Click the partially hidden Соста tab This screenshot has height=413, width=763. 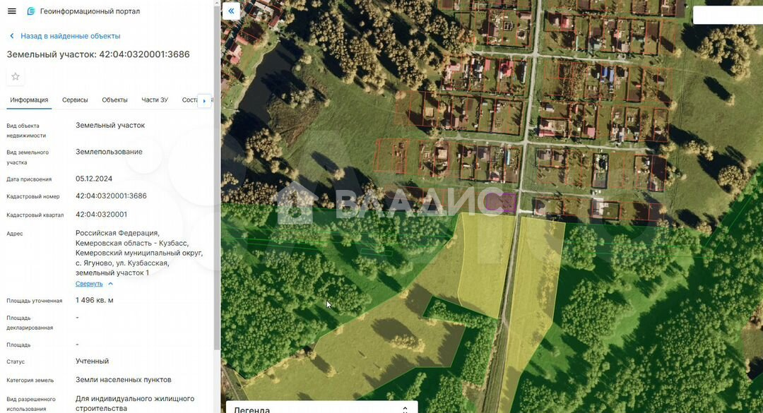tap(189, 100)
